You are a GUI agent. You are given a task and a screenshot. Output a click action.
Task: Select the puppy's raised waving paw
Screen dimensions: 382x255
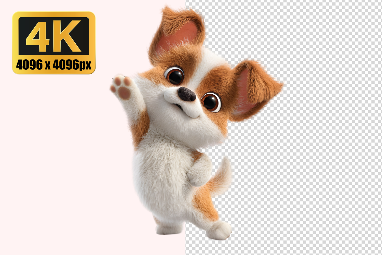121,86
